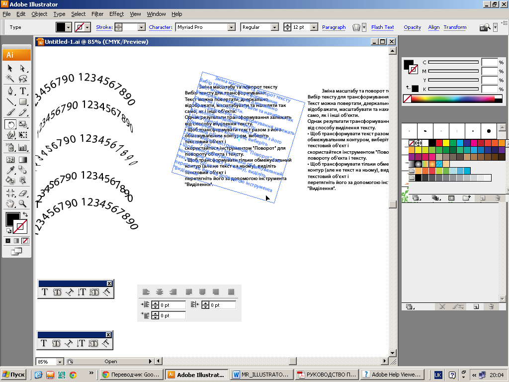The width and height of the screenshot is (509, 382).
Task: Select the Pen tool in toolbox
Action: tap(10, 91)
